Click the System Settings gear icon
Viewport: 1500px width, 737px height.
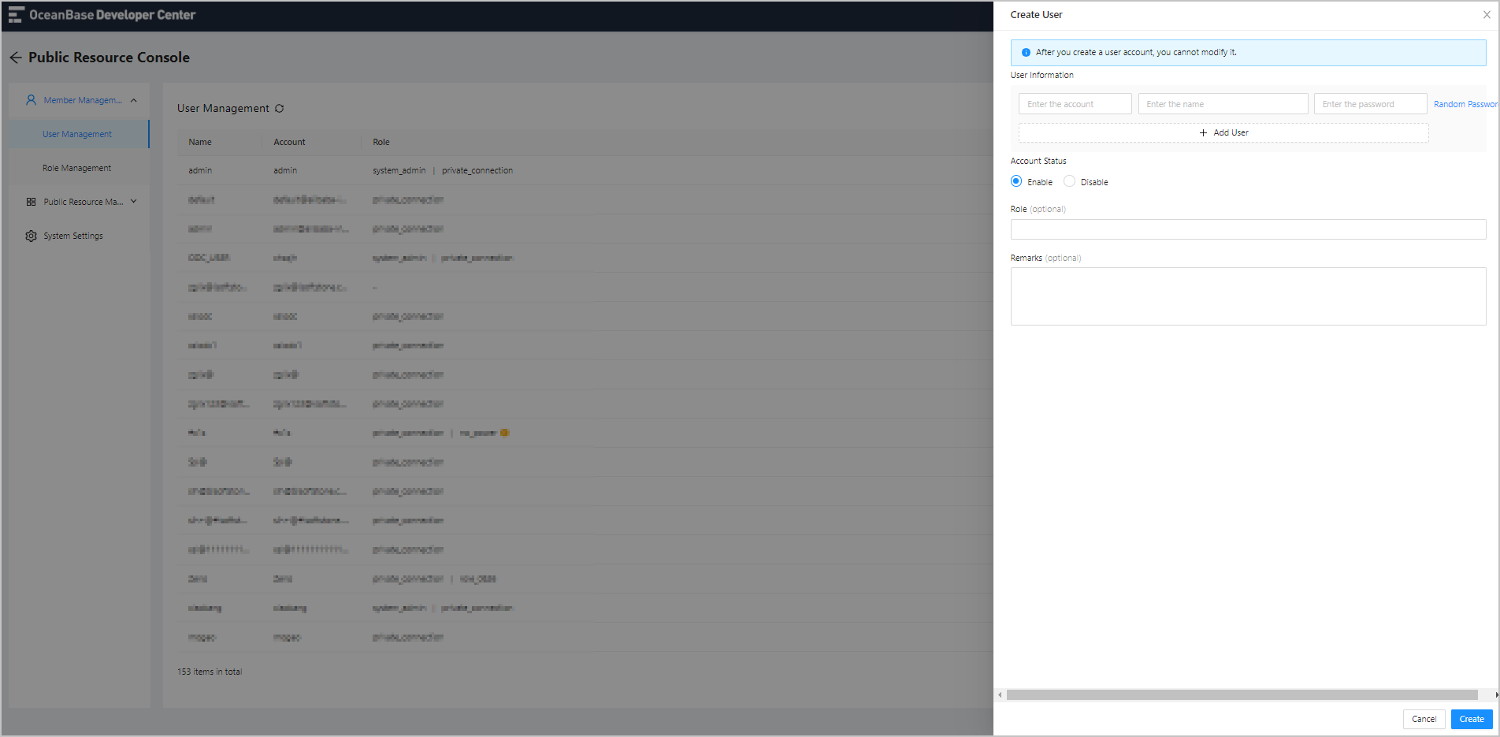31,236
